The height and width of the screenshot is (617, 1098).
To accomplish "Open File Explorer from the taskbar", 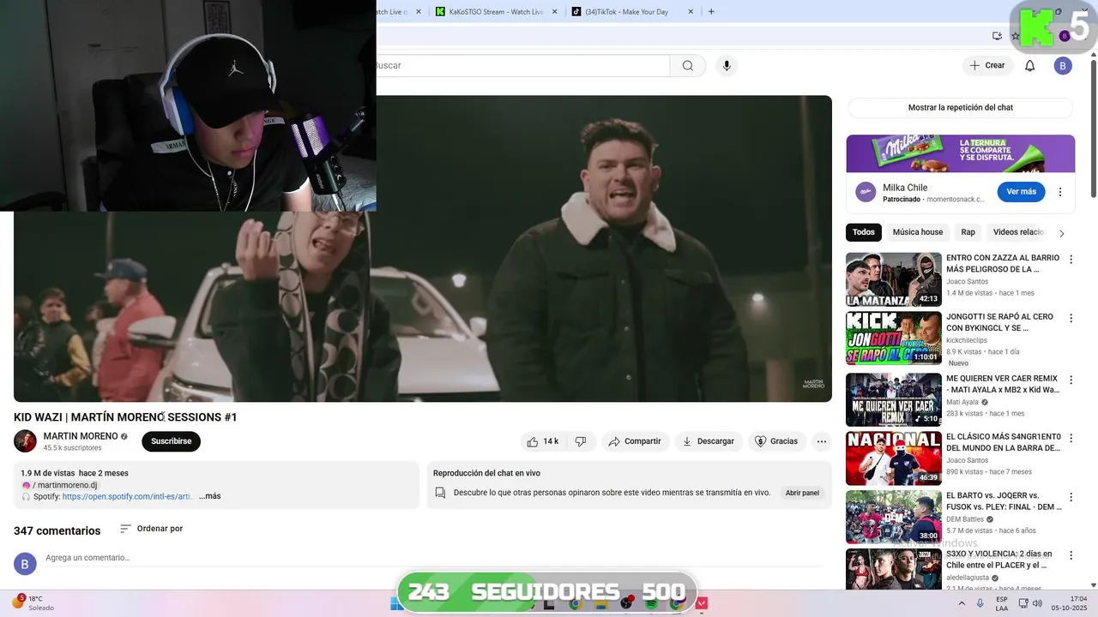I will (601, 603).
